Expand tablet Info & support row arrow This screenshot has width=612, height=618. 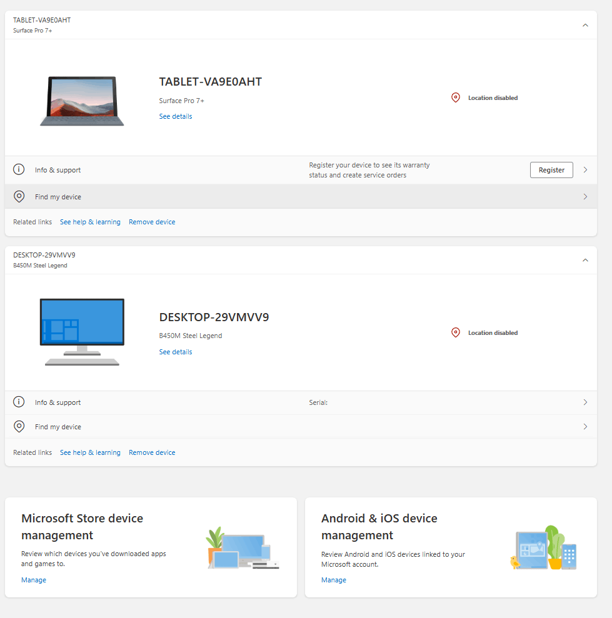coord(585,170)
